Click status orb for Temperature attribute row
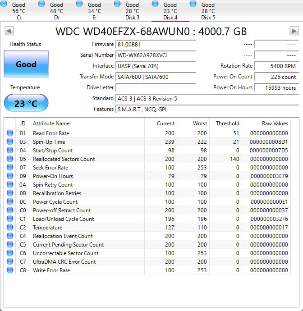The width and height of the screenshot is (303, 311). coord(10,227)
